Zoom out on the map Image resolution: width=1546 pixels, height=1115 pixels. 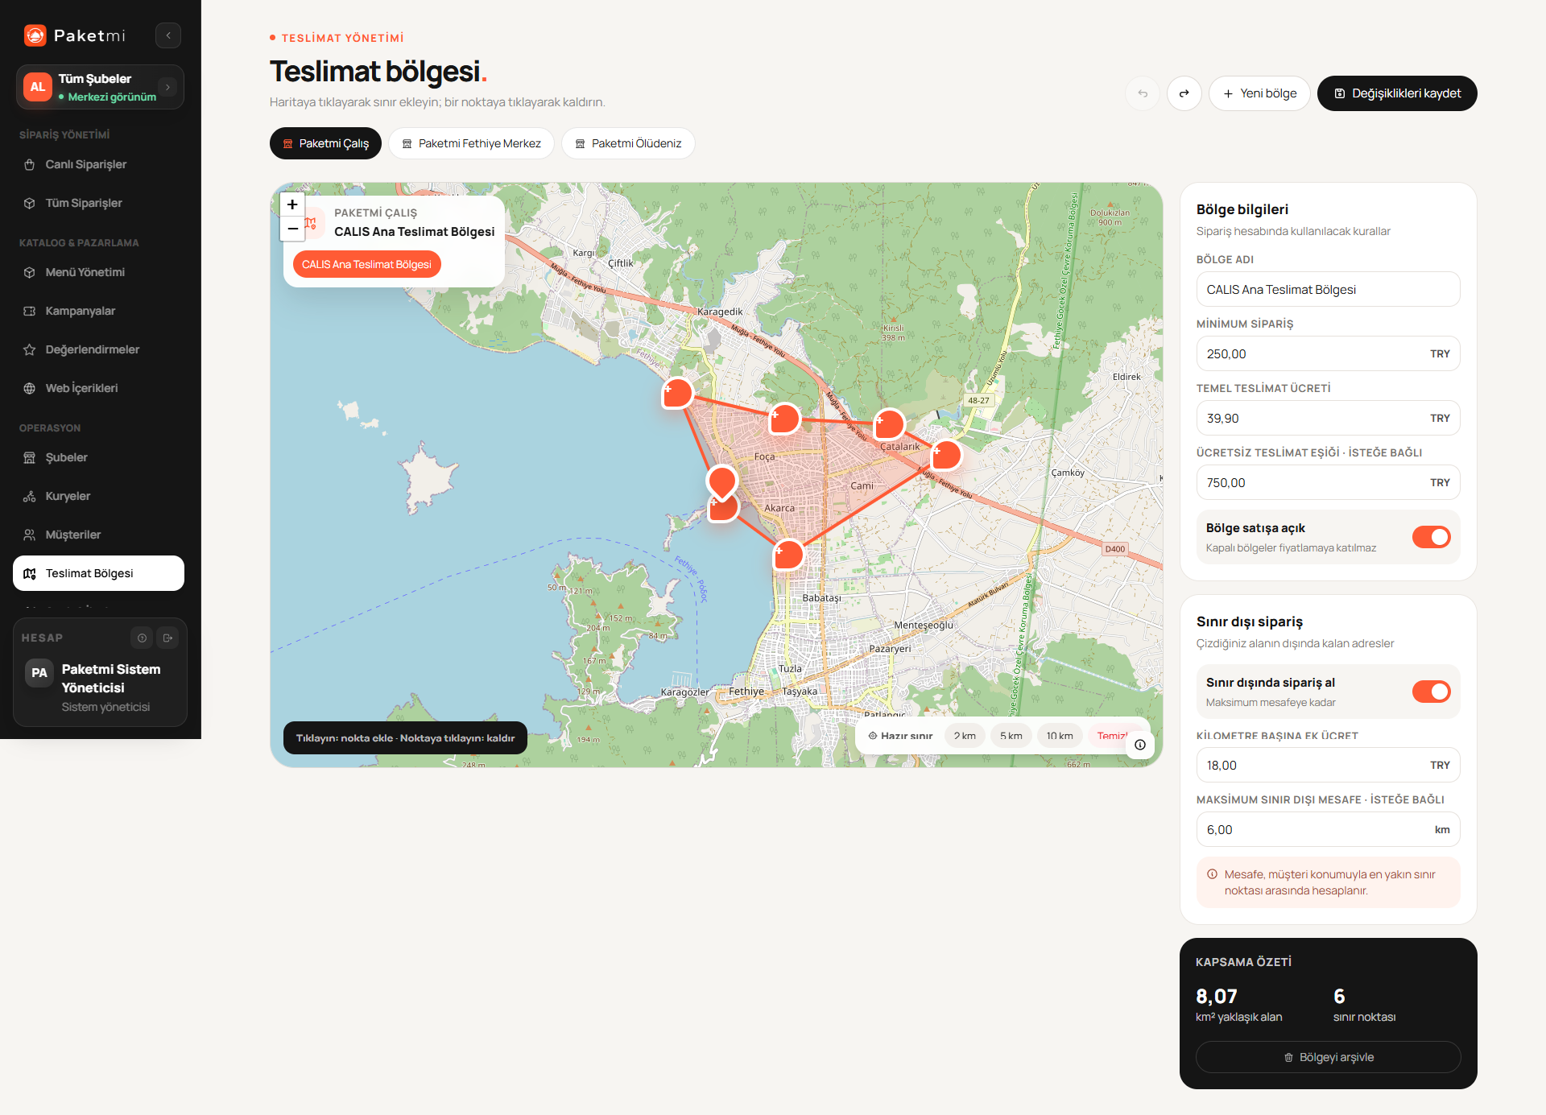coord(292,229)
